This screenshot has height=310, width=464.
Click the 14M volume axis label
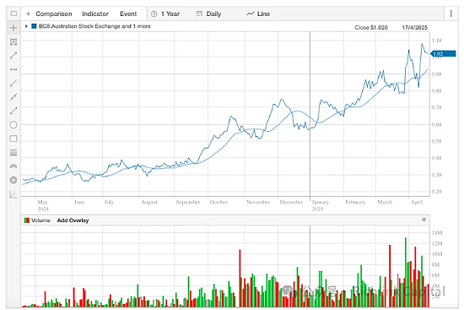coord(437,233)
